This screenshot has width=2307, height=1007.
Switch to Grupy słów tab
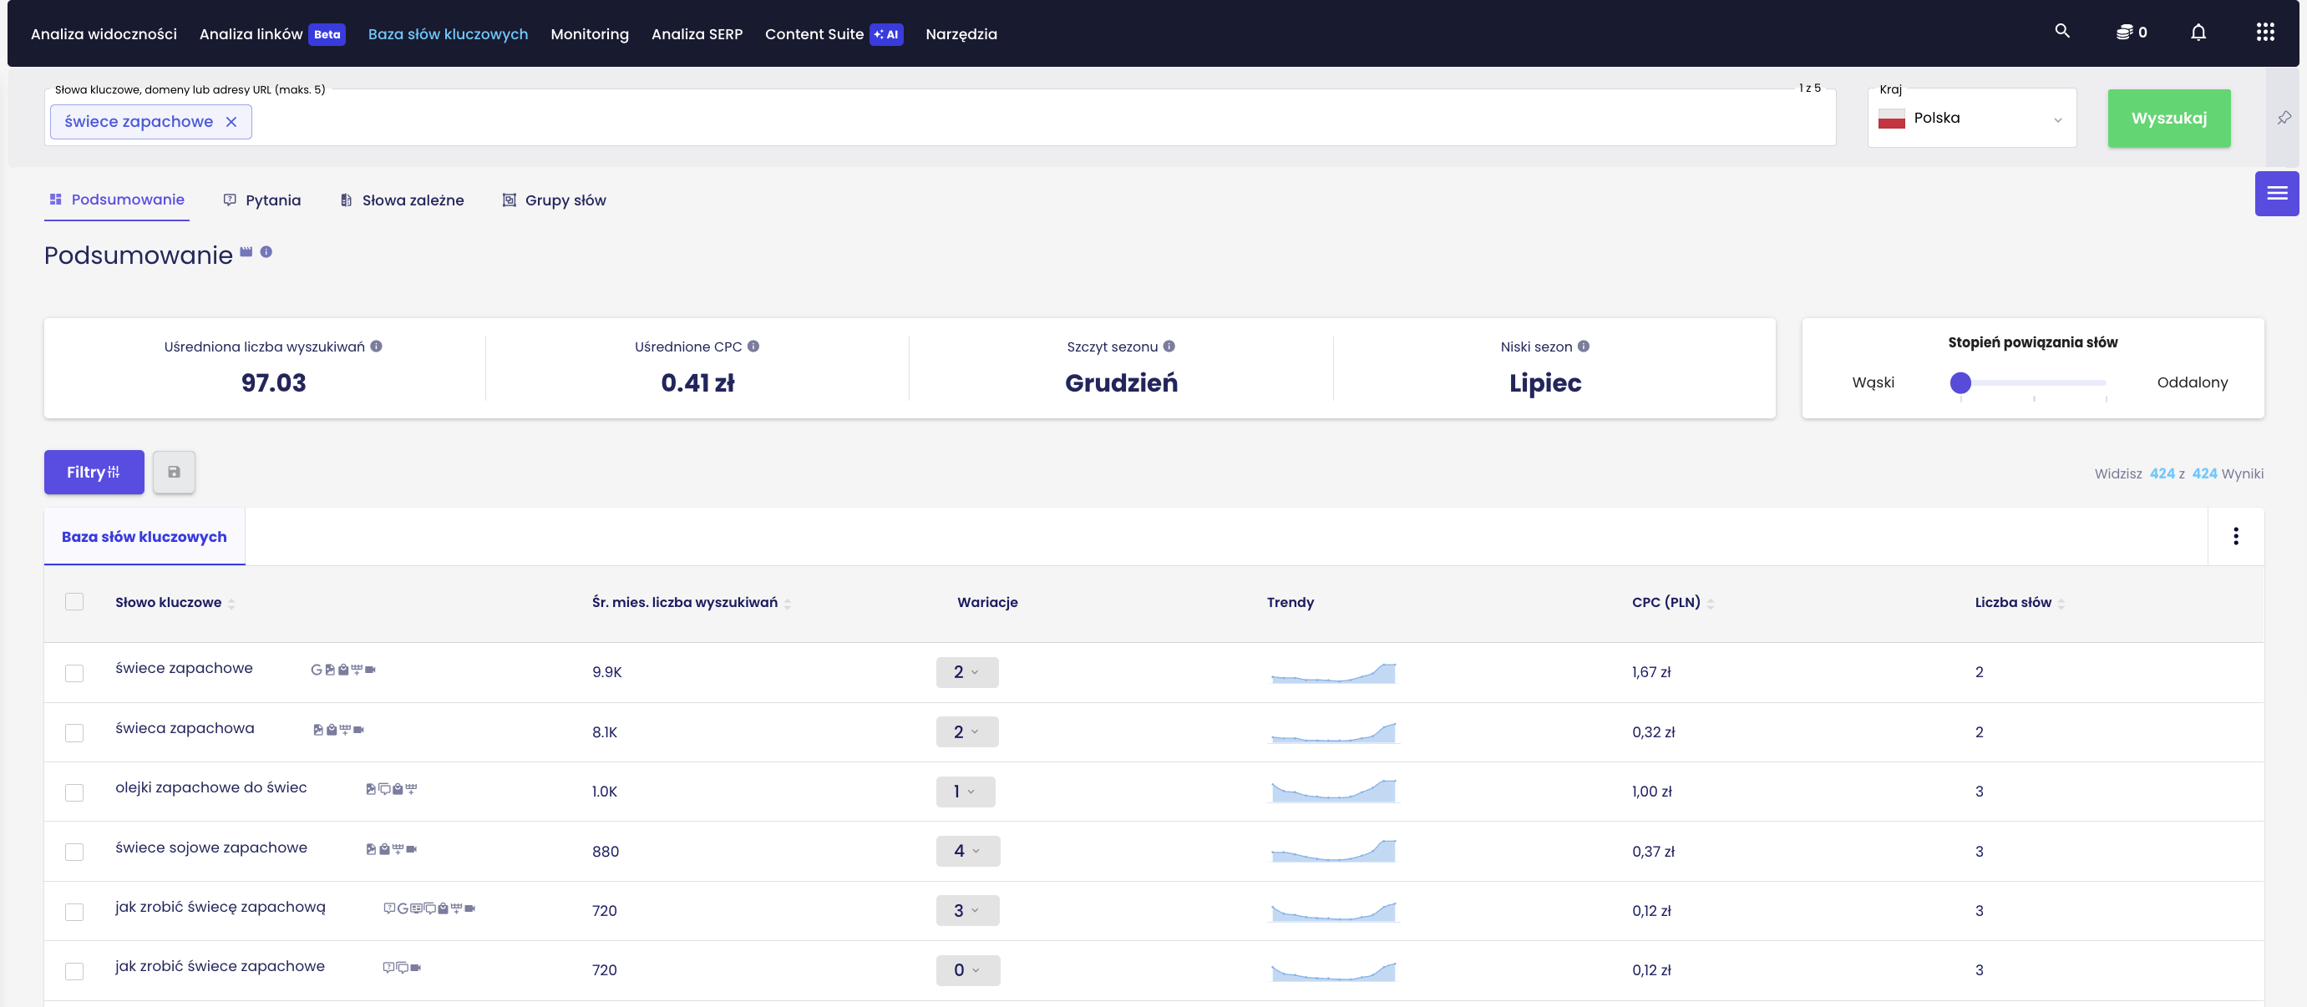pos(554,200)
